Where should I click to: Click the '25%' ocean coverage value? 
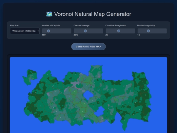[x=76, y=35]
